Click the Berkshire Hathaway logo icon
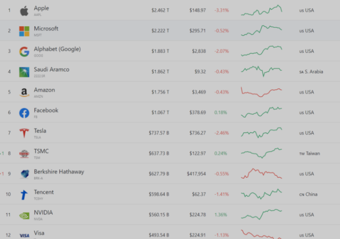This screenshot has width=340, height=239. (24, 174)
